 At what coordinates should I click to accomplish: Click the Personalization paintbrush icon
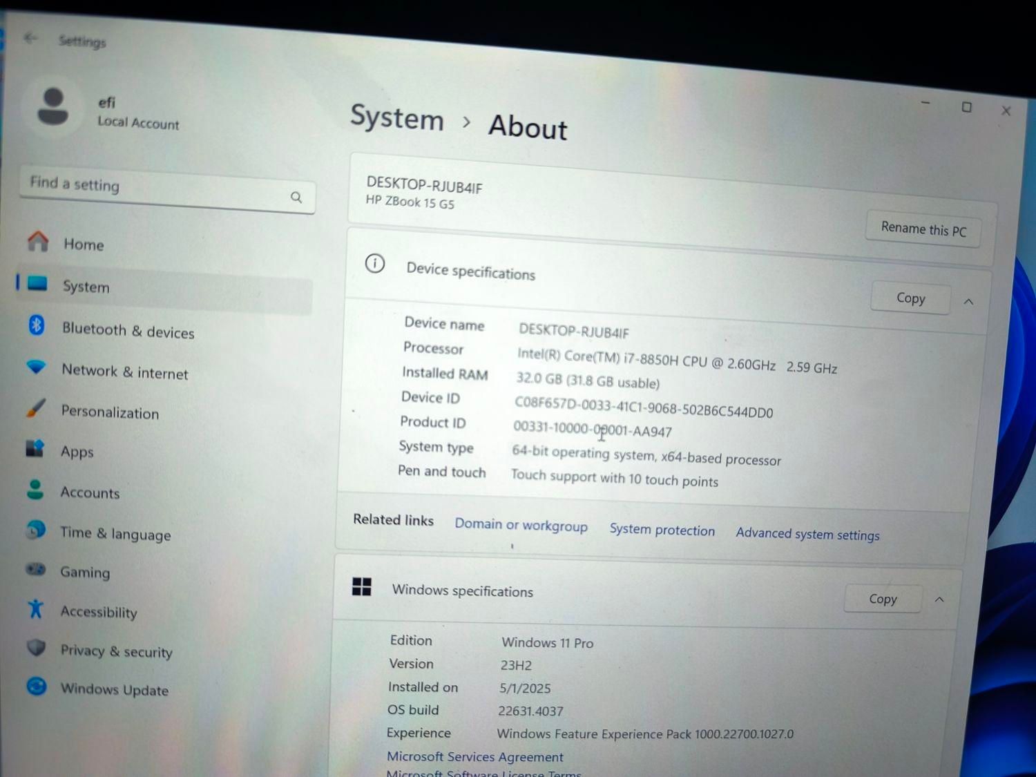point(36,407)
